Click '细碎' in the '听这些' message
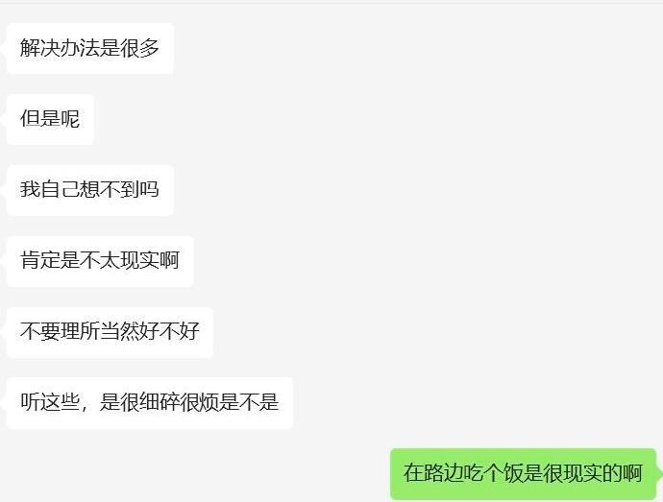Screen dimensions: 663x502 160,402
